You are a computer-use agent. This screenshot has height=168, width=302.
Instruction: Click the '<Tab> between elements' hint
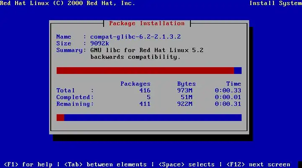105,164
